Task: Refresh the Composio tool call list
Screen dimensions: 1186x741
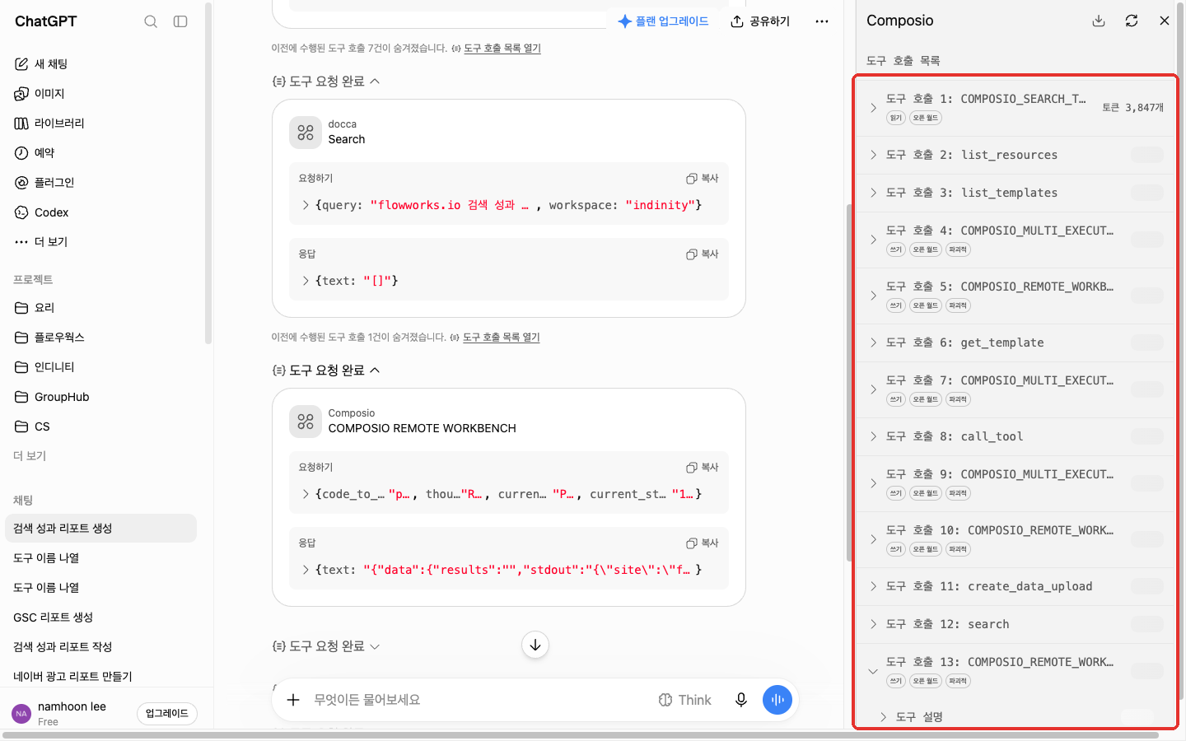Action: point(1132,21)
